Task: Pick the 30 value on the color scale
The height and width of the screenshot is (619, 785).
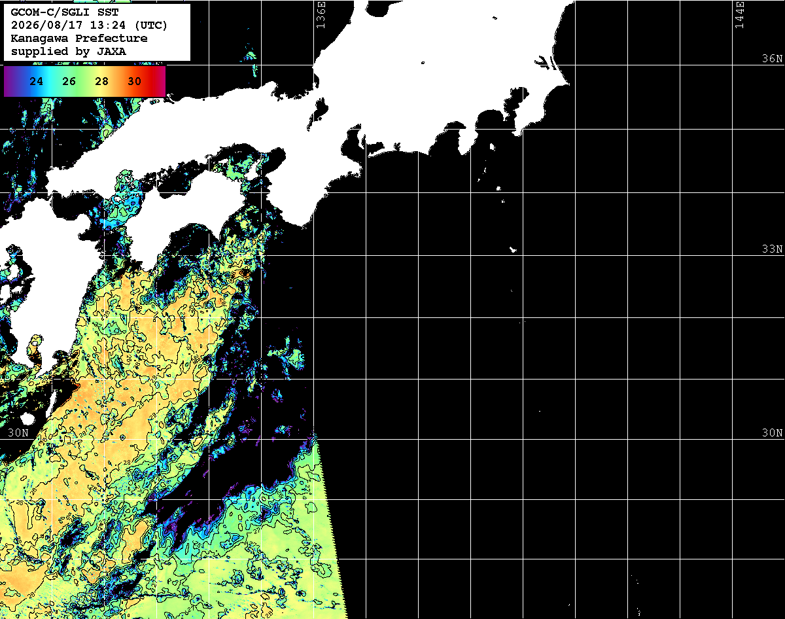Action: [134, 82]
